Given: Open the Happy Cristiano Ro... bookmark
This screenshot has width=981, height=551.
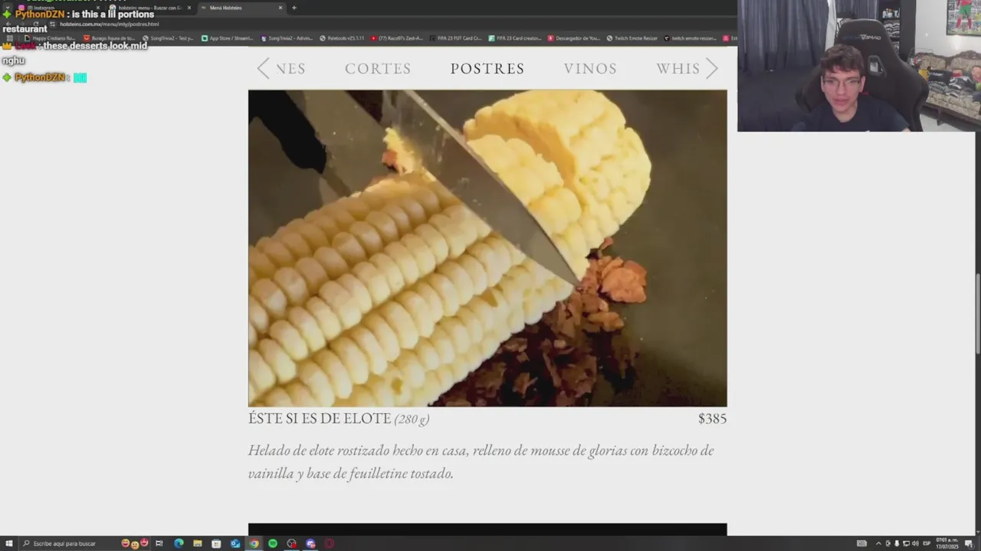Looking at the screenshot, I should click(50, 37).
